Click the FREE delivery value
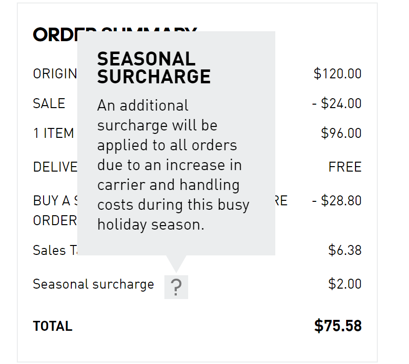 coord(345,167)
